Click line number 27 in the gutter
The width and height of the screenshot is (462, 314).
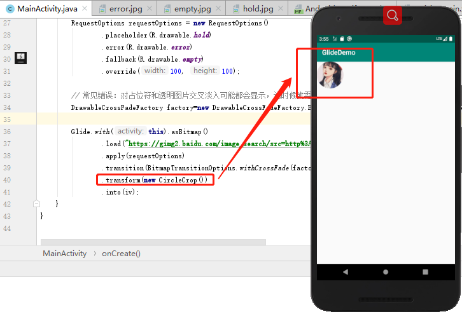coord(7,23)
